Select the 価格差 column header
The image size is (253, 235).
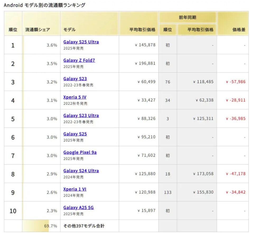(x=239, y=30)
